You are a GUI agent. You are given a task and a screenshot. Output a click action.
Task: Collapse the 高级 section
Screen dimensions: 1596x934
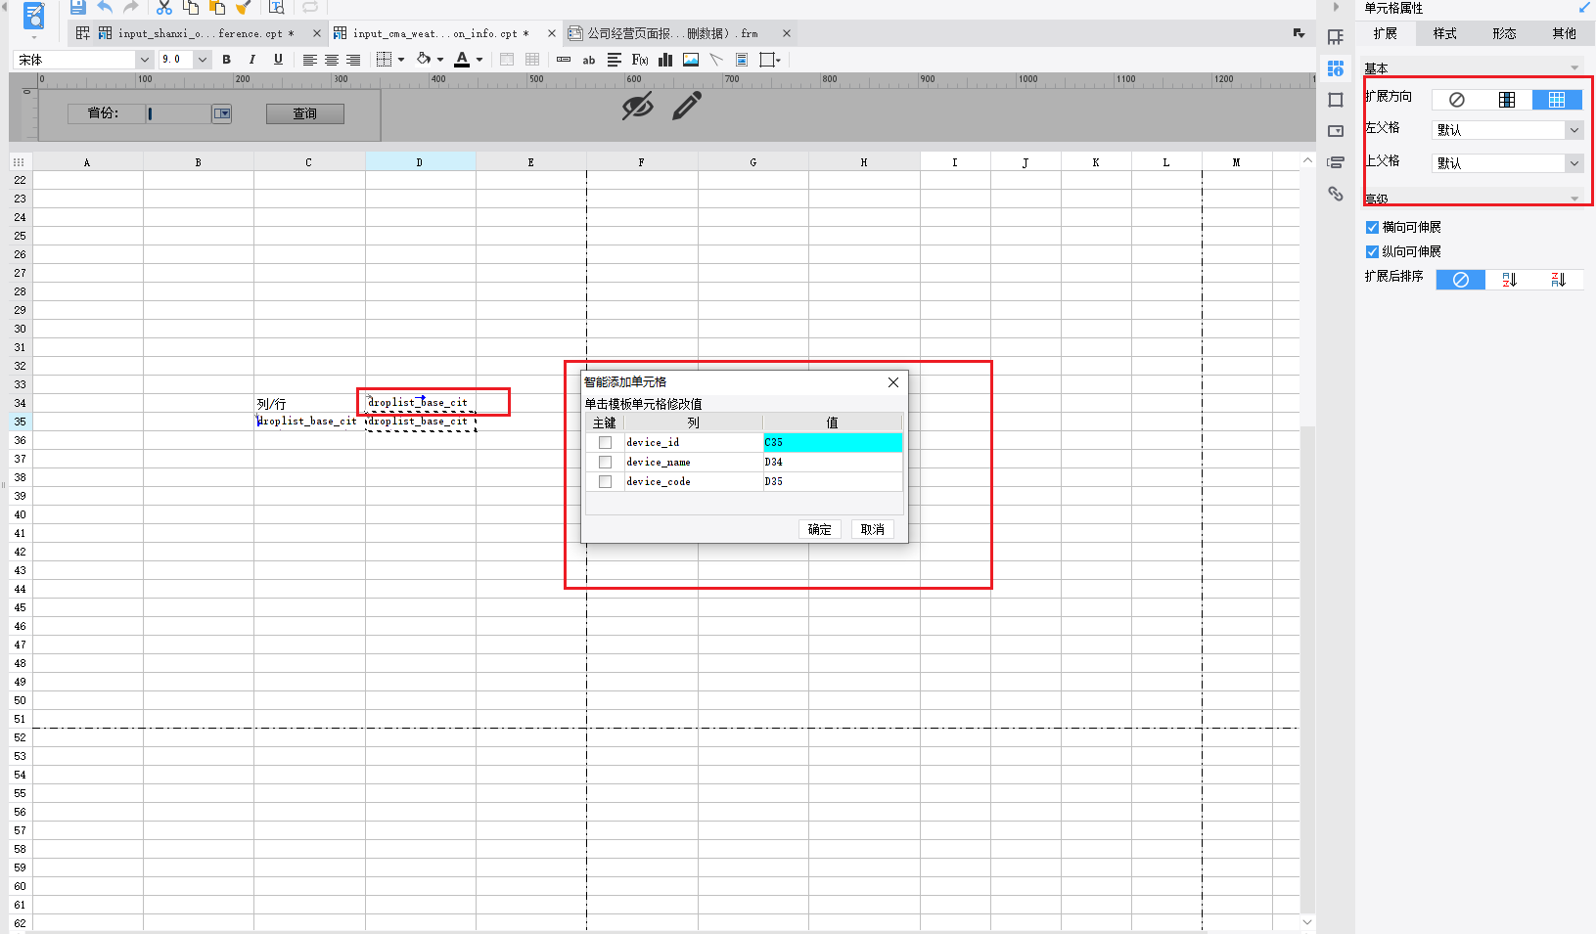coord(1574,199)
